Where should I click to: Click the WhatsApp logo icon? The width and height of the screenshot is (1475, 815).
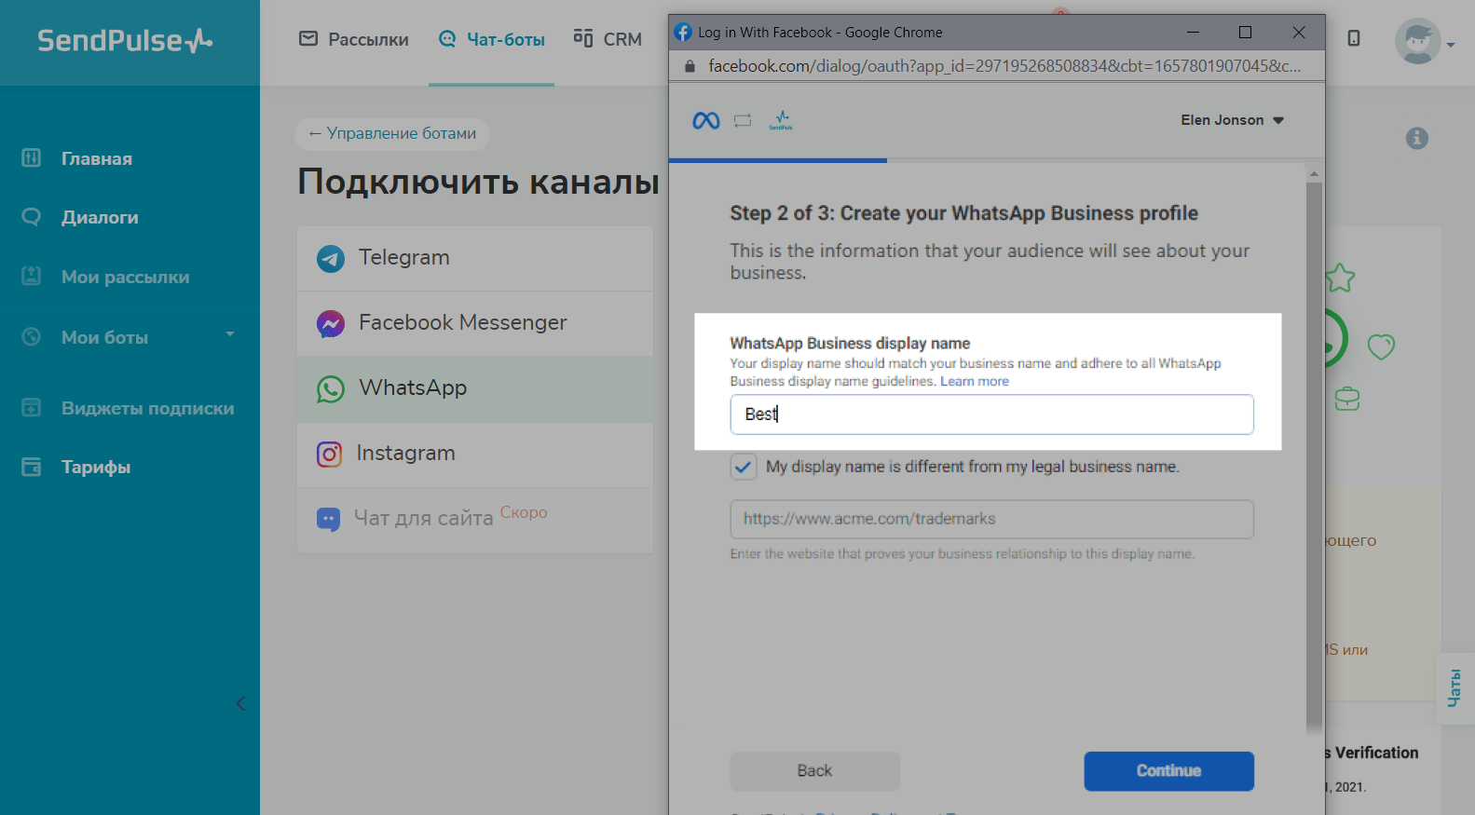[331, 388]
